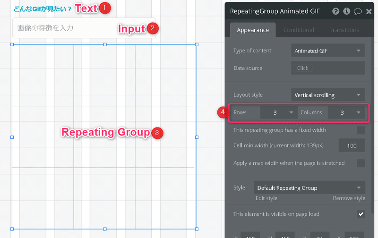
Task: Click the image feature input field
Action: [x=84, y=28]
